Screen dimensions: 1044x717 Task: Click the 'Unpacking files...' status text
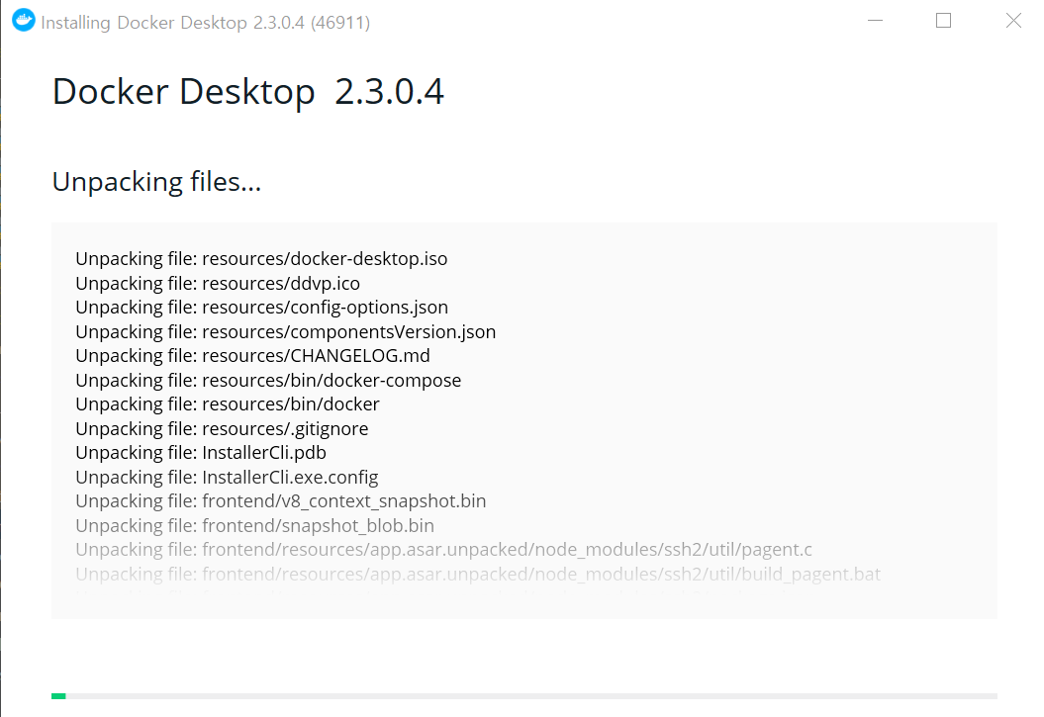click(156, 182)
